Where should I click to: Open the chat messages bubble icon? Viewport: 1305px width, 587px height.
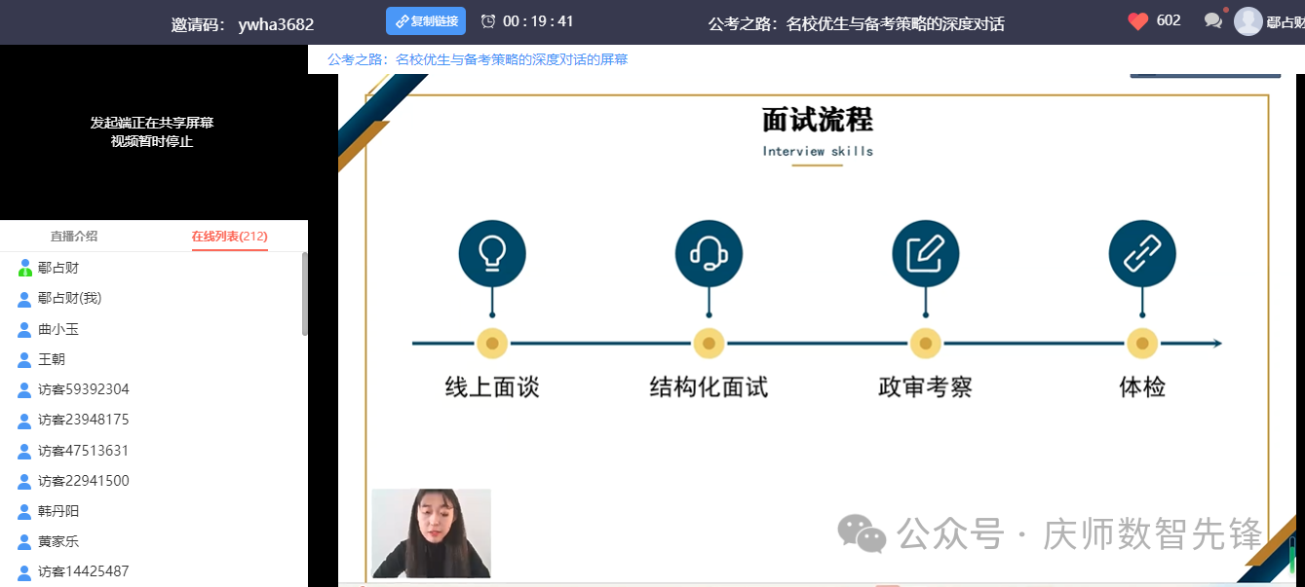point(1212,20)
